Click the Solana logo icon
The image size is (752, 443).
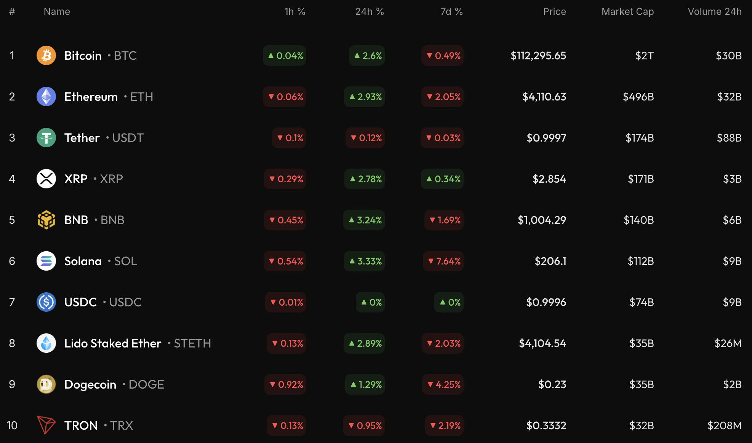[x=46, y=261]
